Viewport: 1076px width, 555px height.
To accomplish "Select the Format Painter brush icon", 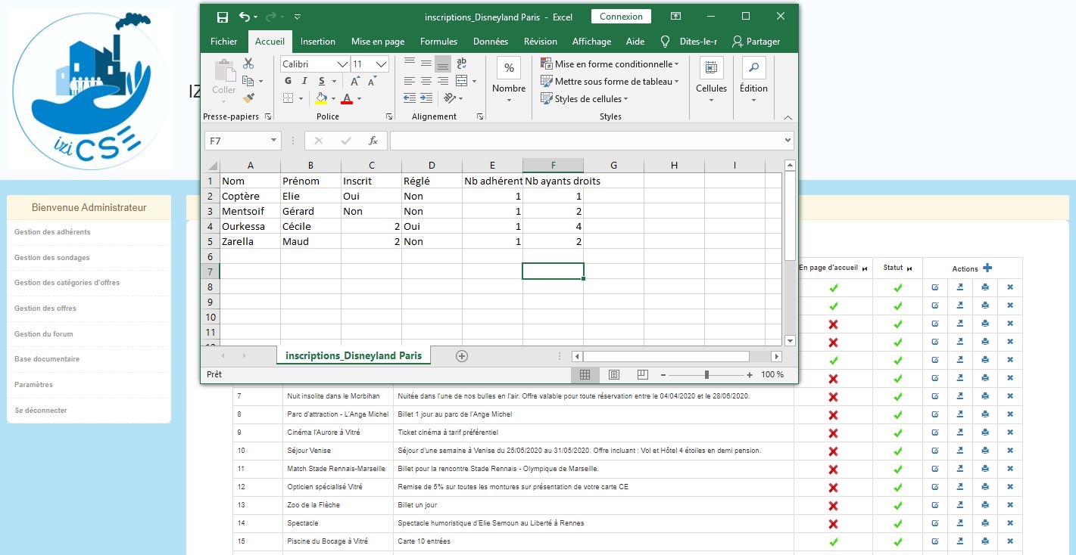I will coord(248,98).
